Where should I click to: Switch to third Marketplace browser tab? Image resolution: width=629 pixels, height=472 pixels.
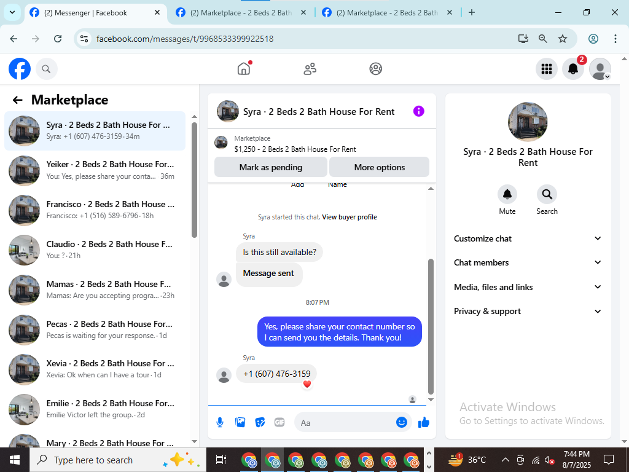pyautogui.click(x=387, y=13)
